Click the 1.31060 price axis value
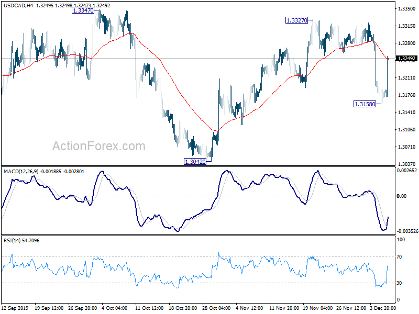The width and height of the screenshot is (419, 314). pyautogui.click(x=407, y=129)
